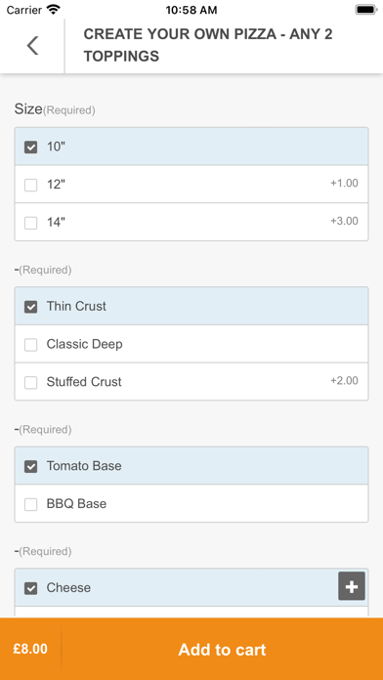Tap the +1.00 price on 12" row
This screenshot has height=680, width=383.
click(x=344, y=183)
